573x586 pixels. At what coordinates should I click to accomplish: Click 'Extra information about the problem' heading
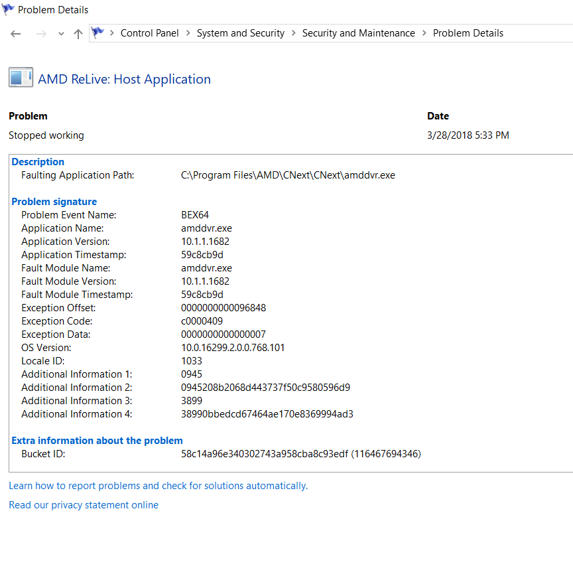pos(97,441)
